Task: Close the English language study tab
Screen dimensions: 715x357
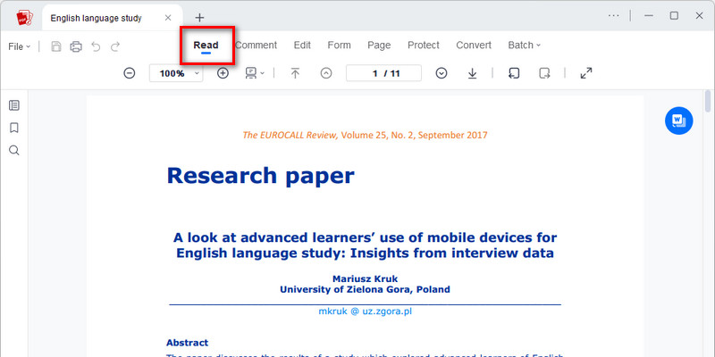Action: point(168,18)
